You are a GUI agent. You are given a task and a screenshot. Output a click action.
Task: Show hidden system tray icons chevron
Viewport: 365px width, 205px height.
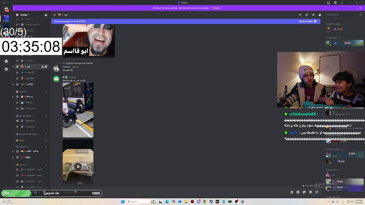click(328, 202)
